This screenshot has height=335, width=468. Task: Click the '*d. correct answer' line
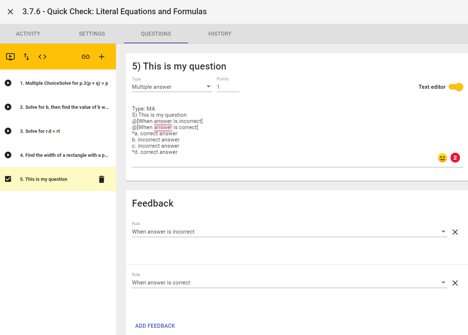(x=155, y=152)
